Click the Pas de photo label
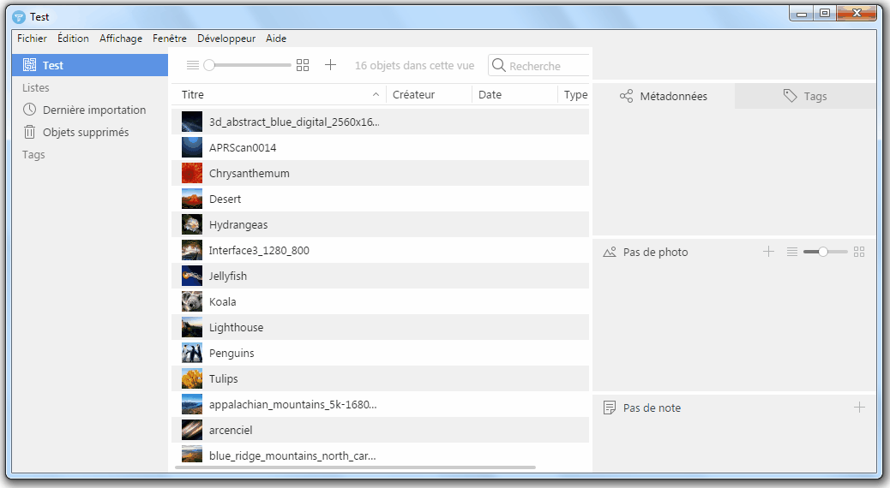 pos(656,253)
